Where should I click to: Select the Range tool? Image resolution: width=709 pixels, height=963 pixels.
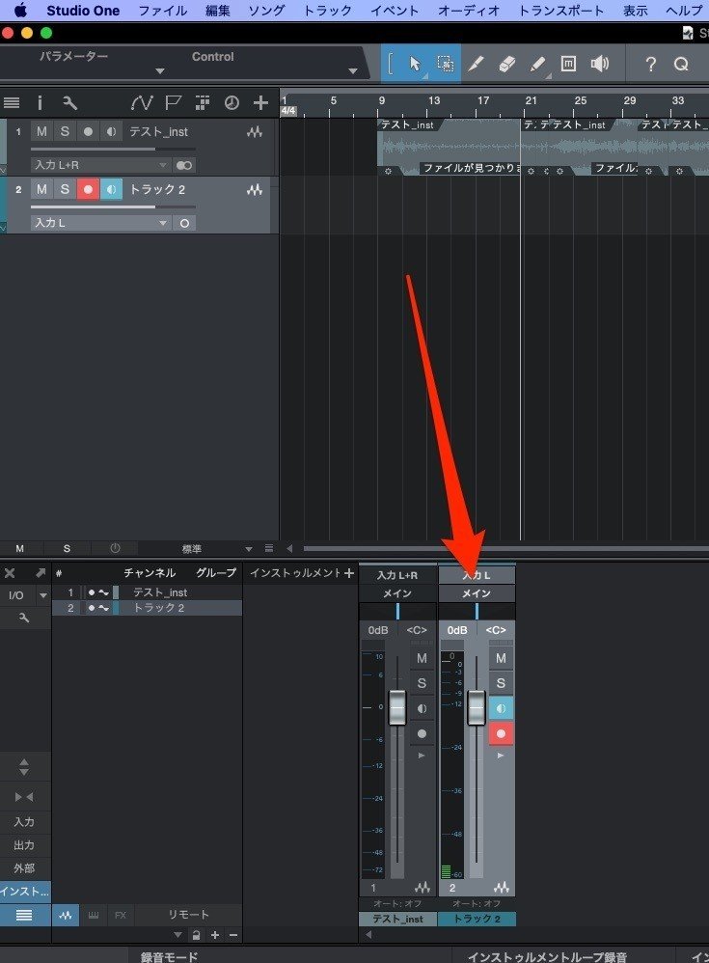click(x=446, y=64)
